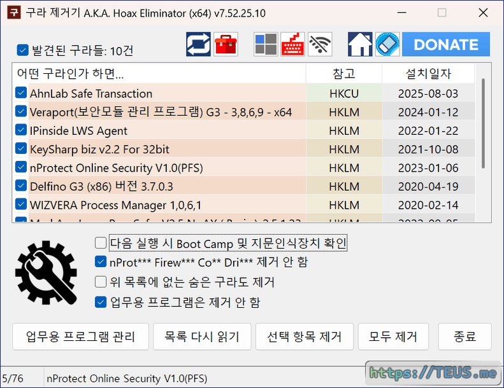
Task: Minimize the Hoax Eliminator window
Action: pos(402,13)
